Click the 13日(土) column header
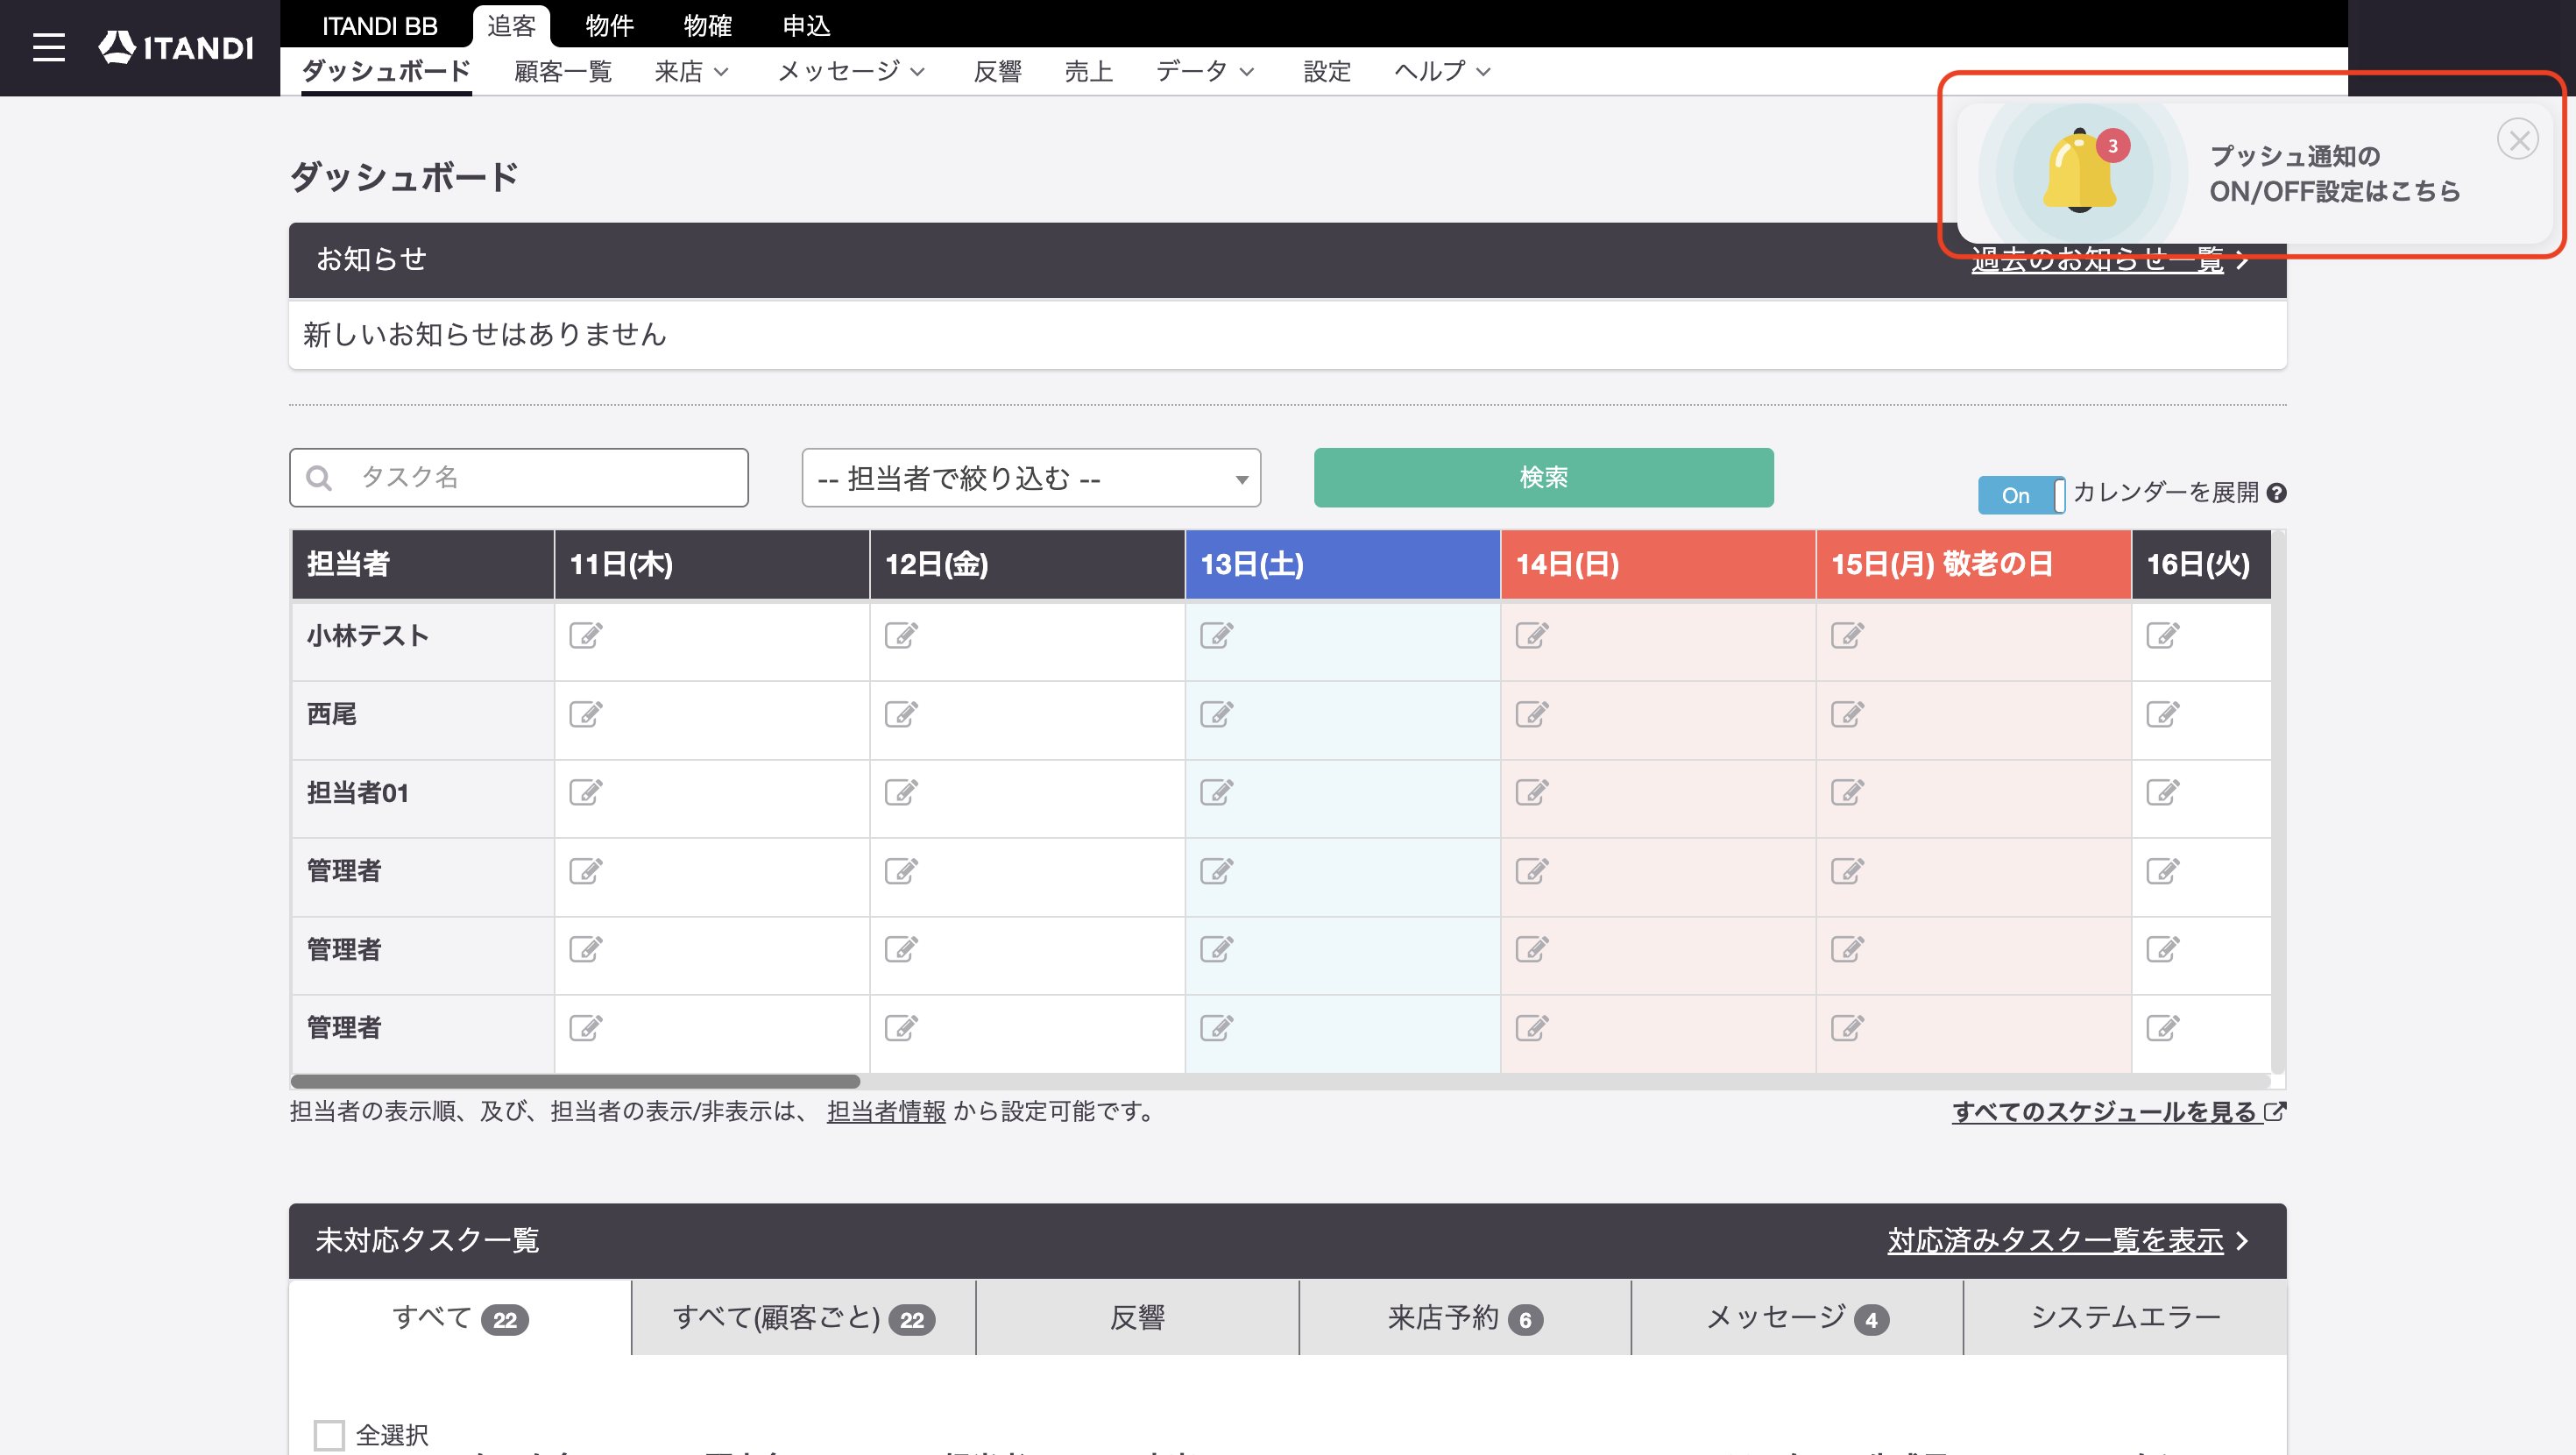The height and width of the screenshot is (1455, 2576). [x=1342, y=564]
